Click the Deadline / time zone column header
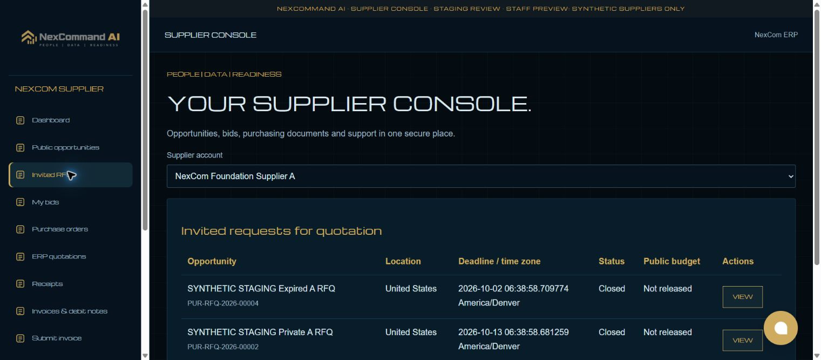 [x=499, y=261]
